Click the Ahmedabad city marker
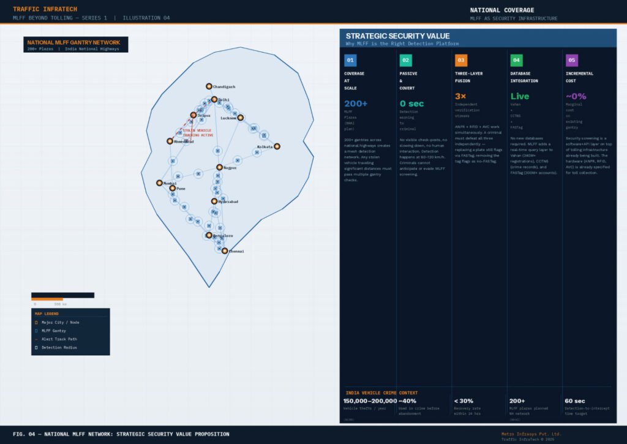This screenshot has height=444, width=627. coord(170,141)
